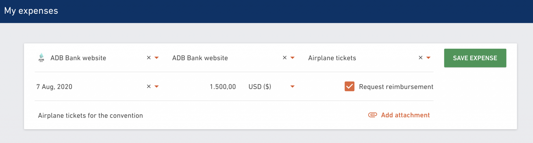Clear the first ADB Bank website field
The image size is (533, 143).
(x=149, y=58)
